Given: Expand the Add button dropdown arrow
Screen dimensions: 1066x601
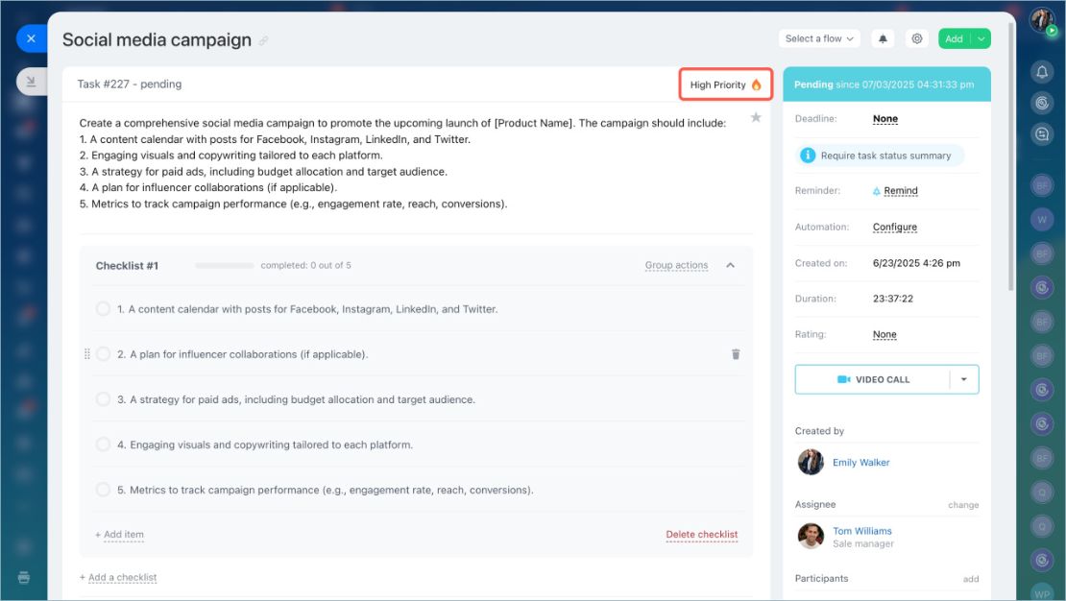Looking at the screenshot, I should pos(981,38).
